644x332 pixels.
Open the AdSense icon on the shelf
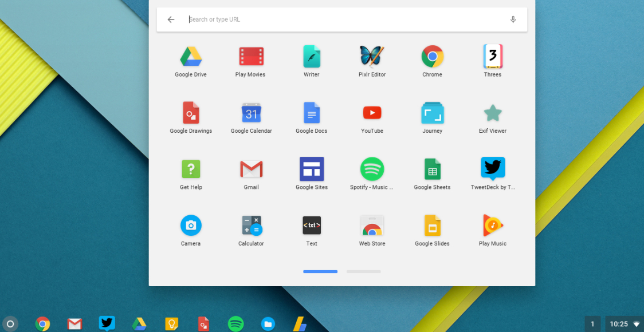coord(300,324)
